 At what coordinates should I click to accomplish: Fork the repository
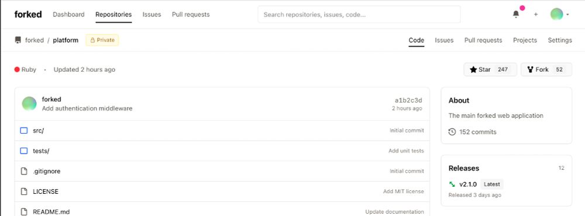click(x=546, y=69)
